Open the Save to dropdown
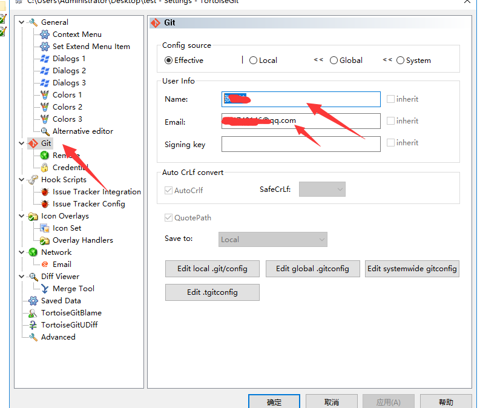This screenshot has width=480, height=408. pos(273,239)
